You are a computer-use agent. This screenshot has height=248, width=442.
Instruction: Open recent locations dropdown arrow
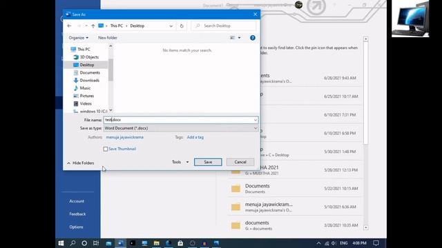click(86, 26)
